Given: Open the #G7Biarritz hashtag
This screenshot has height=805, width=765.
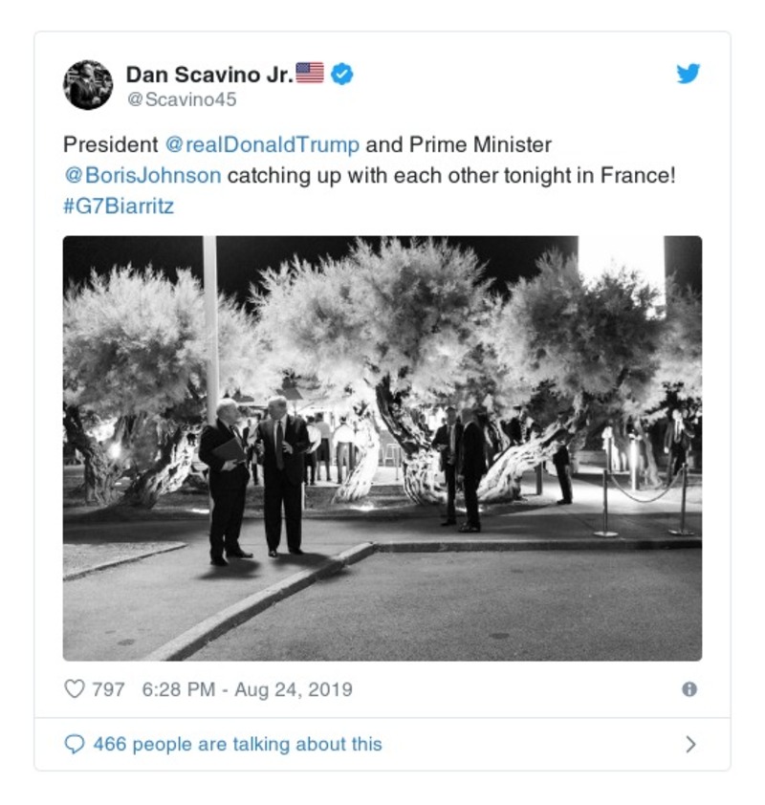Looking at the screenshot, I should click(x=119, y=206).
